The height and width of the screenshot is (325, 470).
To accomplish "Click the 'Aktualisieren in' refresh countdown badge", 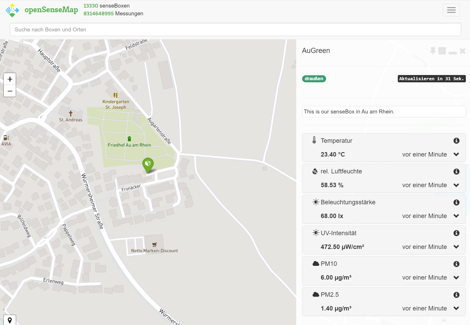I will [431, 79].
